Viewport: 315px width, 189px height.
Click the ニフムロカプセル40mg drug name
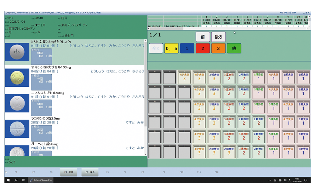(x=48, y=93)
